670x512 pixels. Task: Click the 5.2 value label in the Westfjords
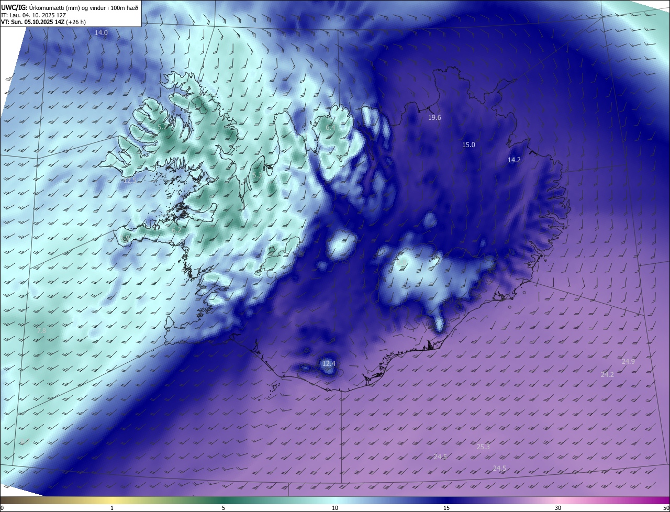click(162, 127)
